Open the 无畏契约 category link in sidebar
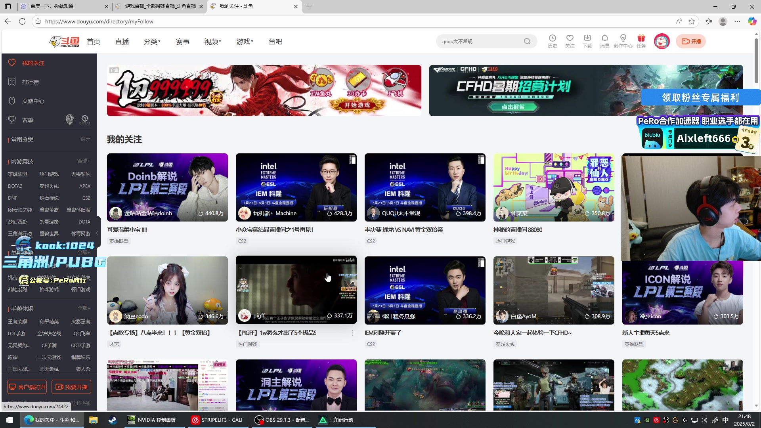 click(81, 174)
